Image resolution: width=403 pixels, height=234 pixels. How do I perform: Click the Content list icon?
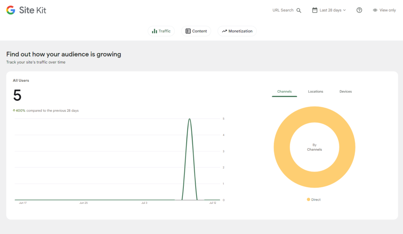188,31
